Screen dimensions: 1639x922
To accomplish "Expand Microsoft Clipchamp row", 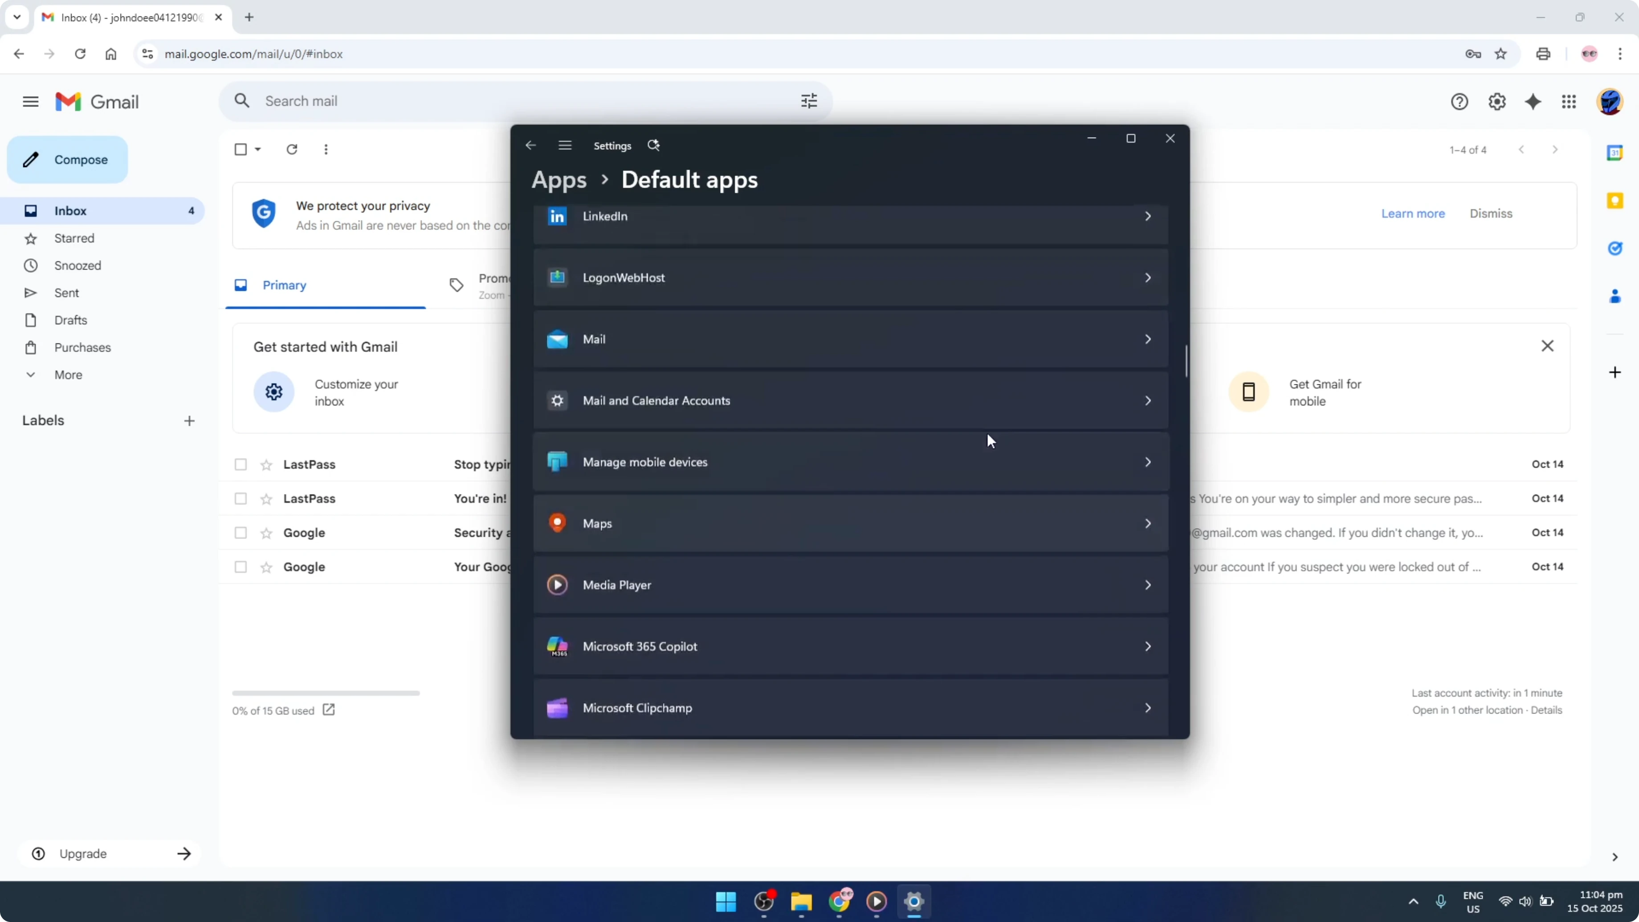I will [x=851, y=708].
